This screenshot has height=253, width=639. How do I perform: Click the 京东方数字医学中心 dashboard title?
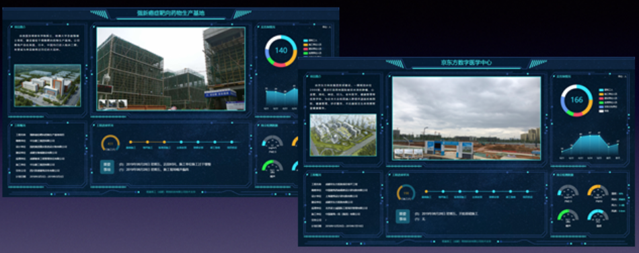coord(466,63)
